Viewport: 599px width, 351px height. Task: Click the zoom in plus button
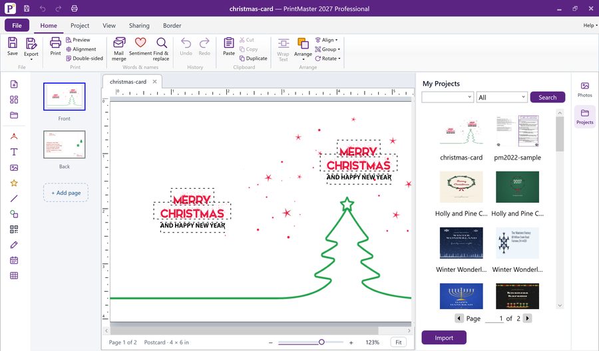click(351, 342)
